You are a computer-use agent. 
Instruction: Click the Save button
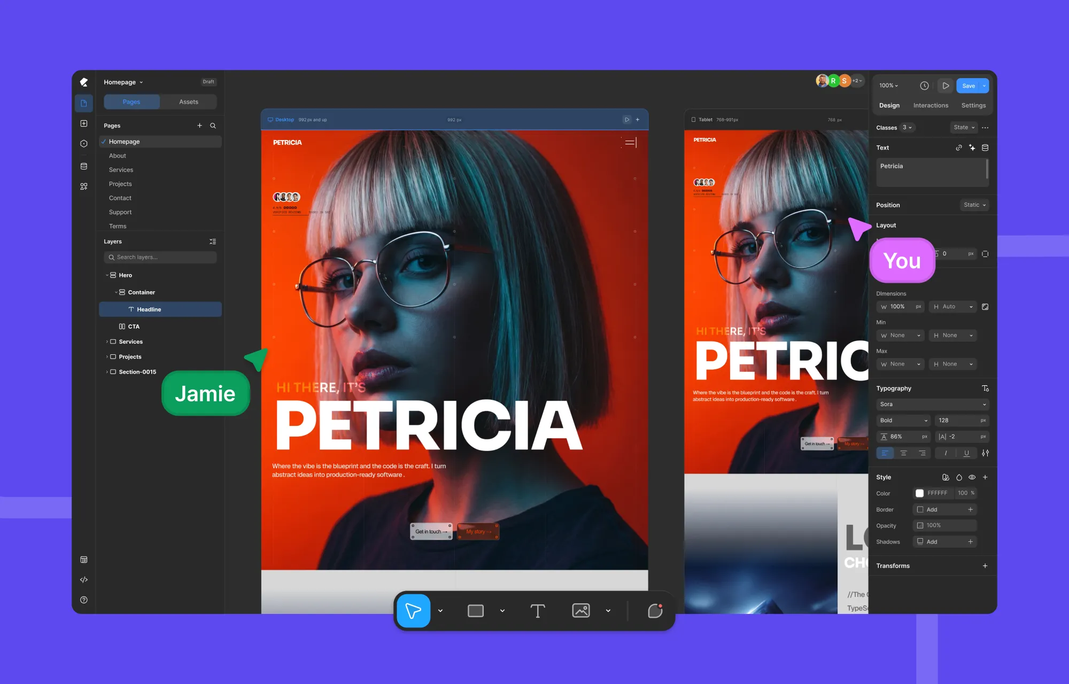point(968,85)
